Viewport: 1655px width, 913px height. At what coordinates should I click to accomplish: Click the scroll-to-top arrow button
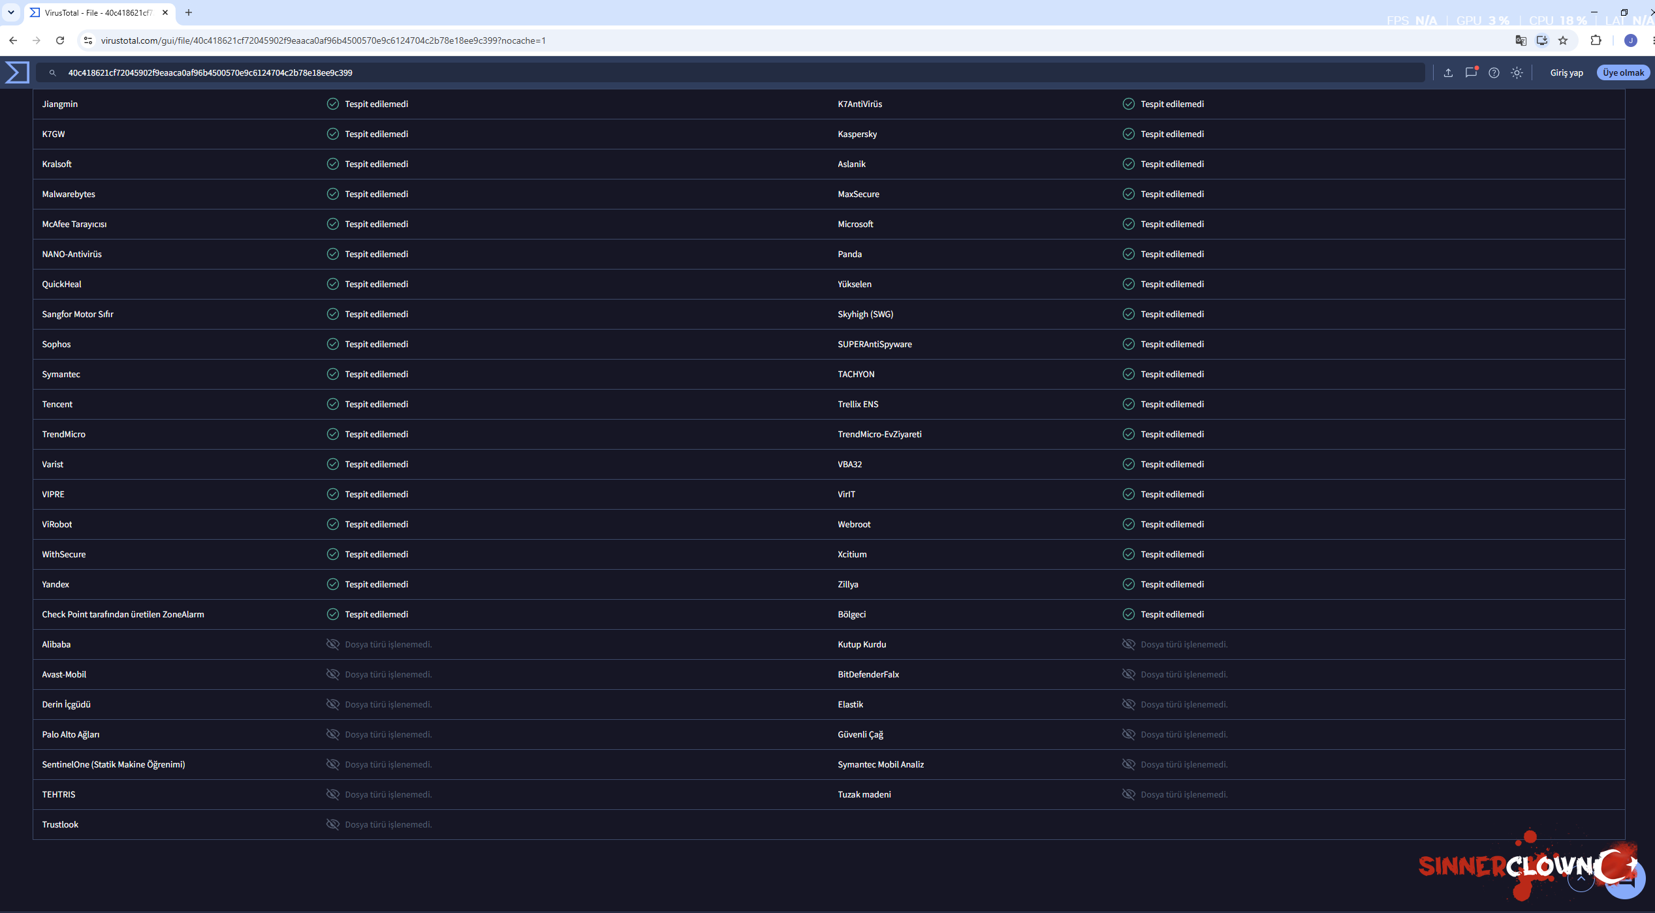pyautogui.click(x=1581, y=878)
